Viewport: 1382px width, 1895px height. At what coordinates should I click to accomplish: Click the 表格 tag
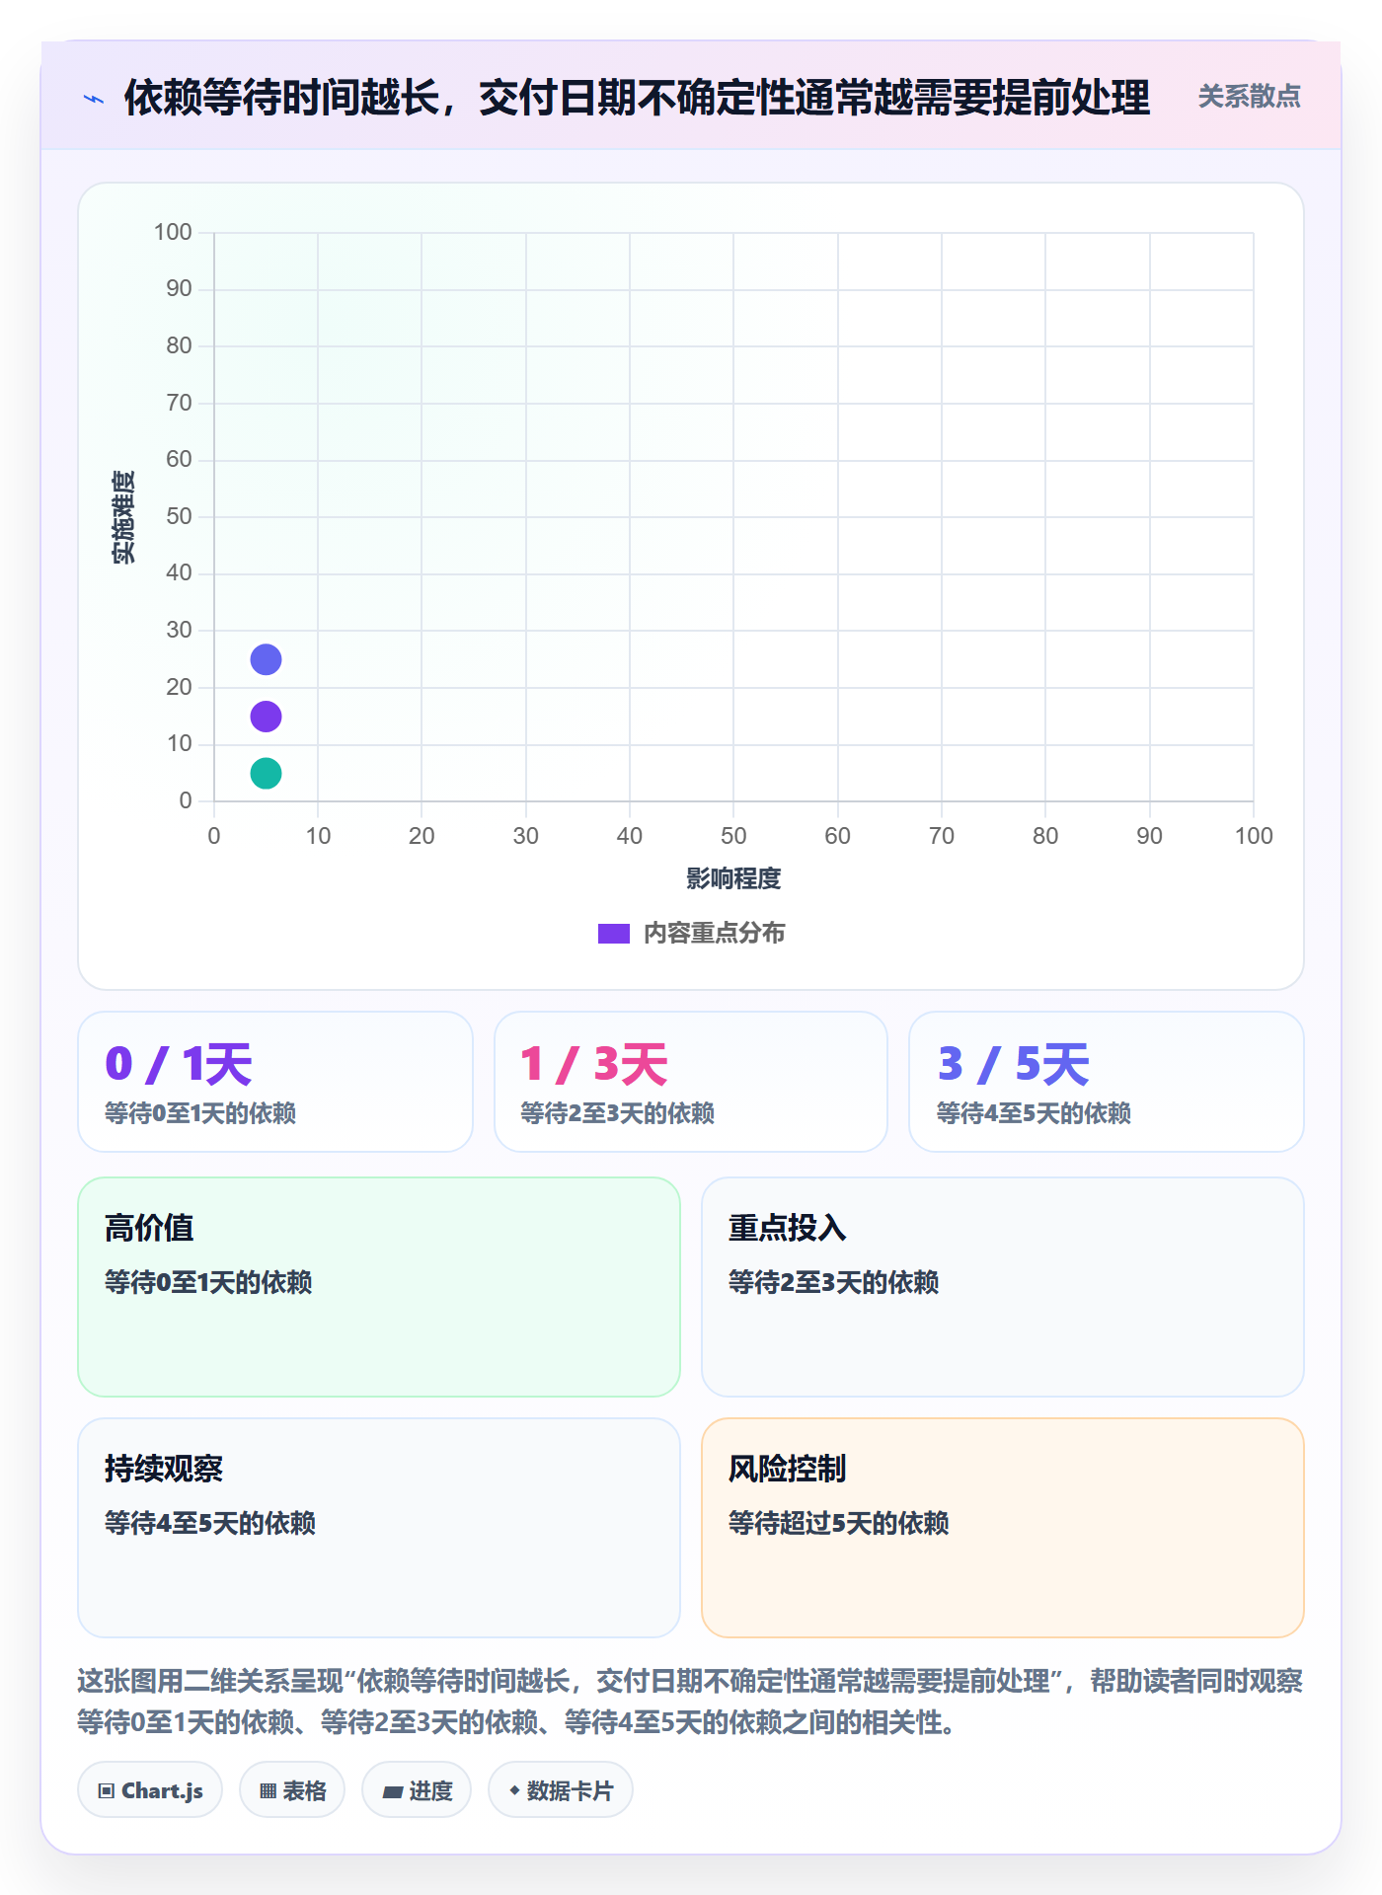coord(292,1790)
